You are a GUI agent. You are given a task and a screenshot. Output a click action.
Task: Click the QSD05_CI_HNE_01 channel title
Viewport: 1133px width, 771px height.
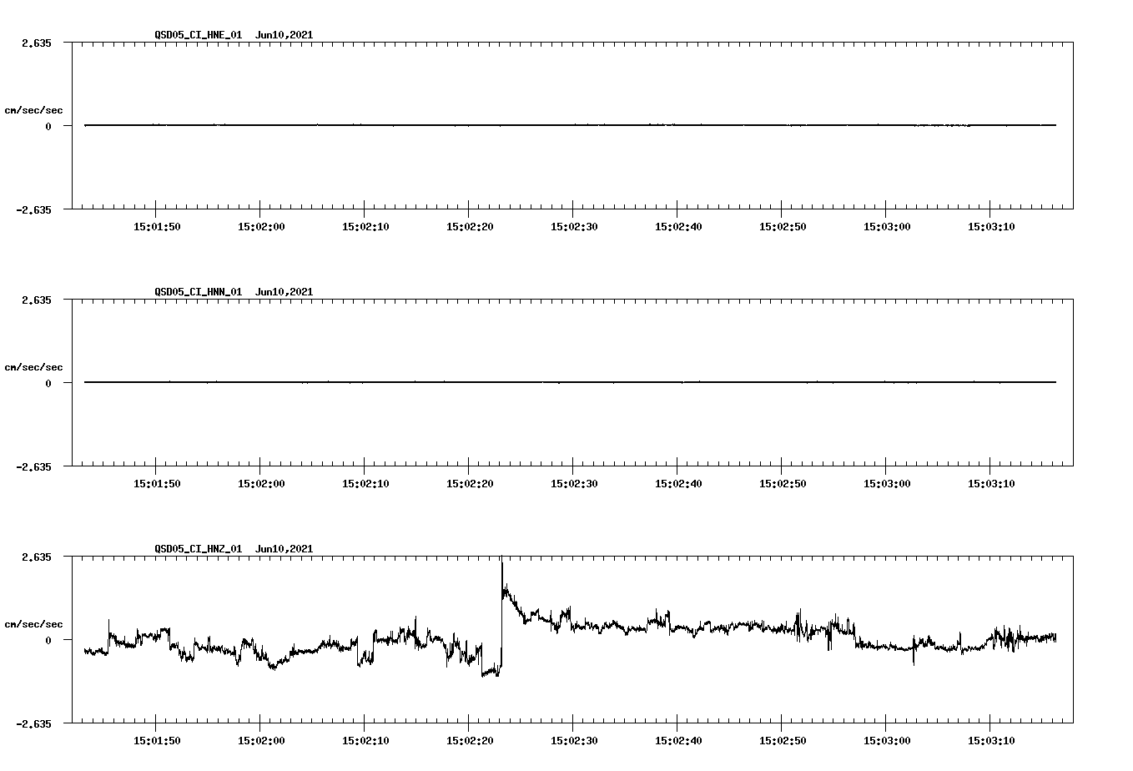point(199,35)
